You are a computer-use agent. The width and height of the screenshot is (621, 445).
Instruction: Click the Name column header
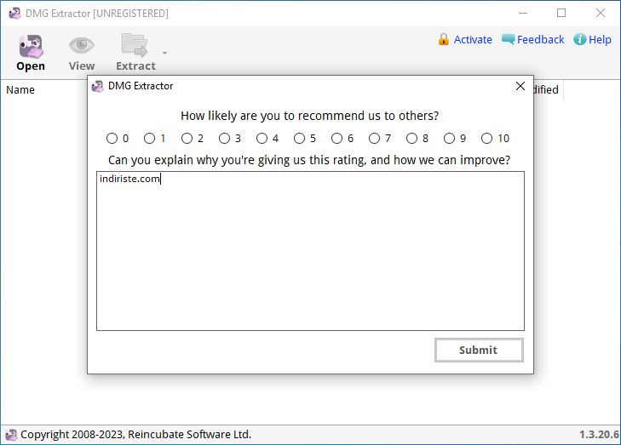(20, 90)
